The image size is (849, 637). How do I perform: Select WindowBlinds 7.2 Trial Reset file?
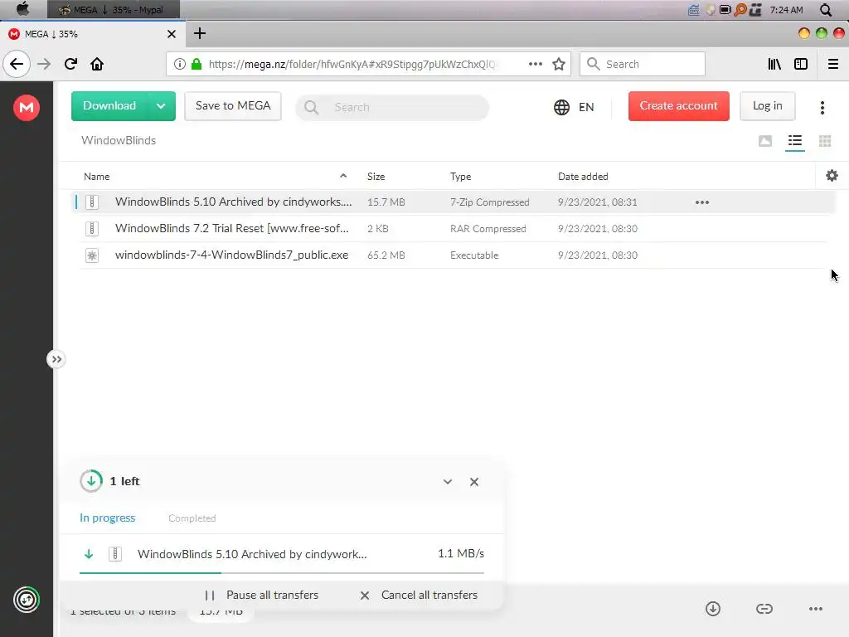tap(452, 229)
